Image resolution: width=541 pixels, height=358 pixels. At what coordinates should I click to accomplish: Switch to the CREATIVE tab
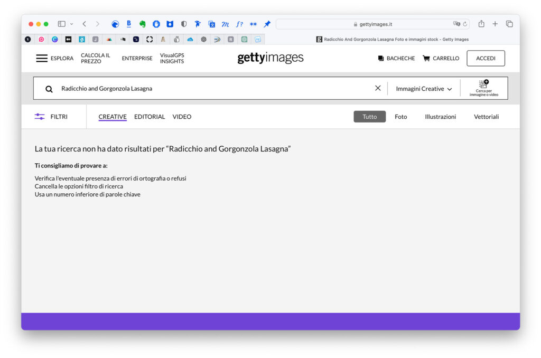point(113,117)
